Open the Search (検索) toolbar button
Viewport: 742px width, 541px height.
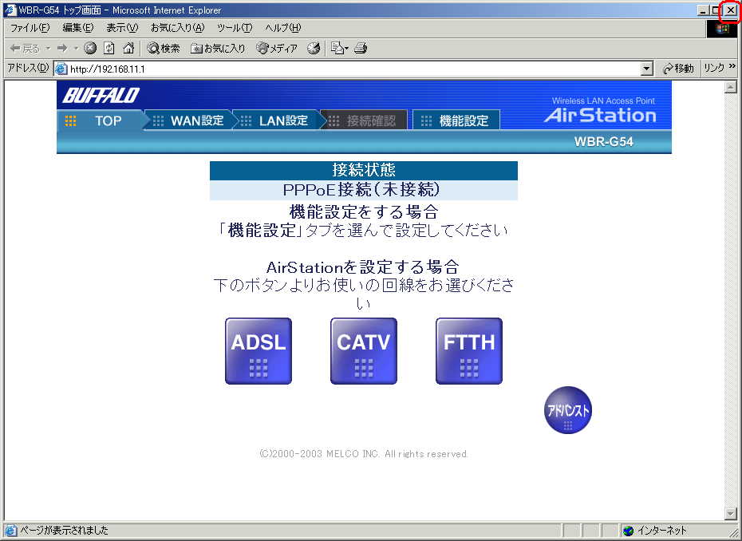pyautogui.click(x=164, y=49)
